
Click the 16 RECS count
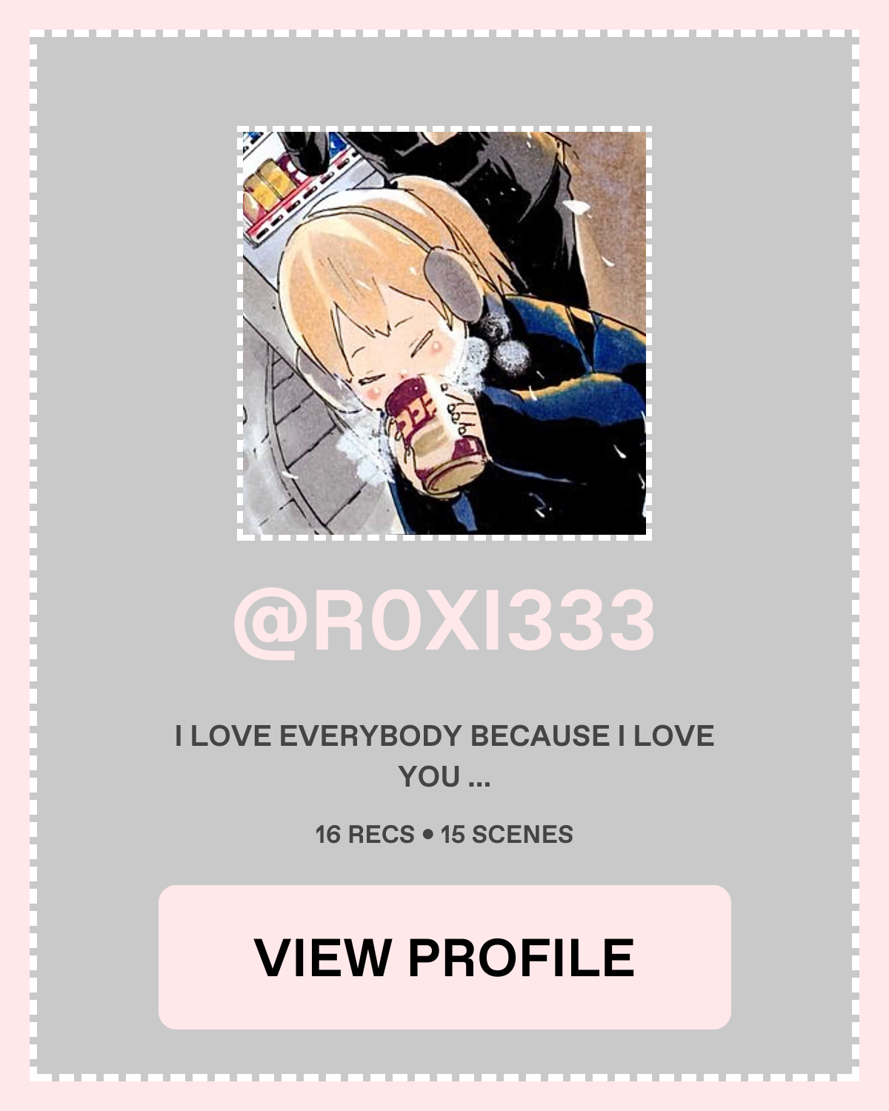[x=364, y=835]
